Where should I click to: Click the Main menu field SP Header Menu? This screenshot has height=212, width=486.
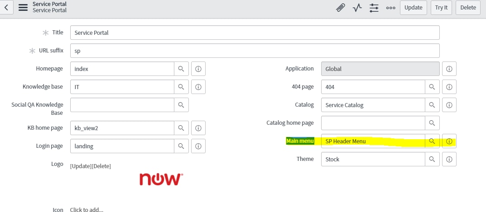(x=373, y=141)
